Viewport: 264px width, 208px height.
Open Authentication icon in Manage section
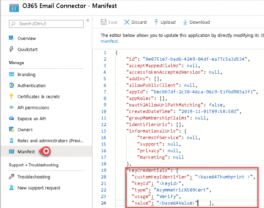point(11,85)
